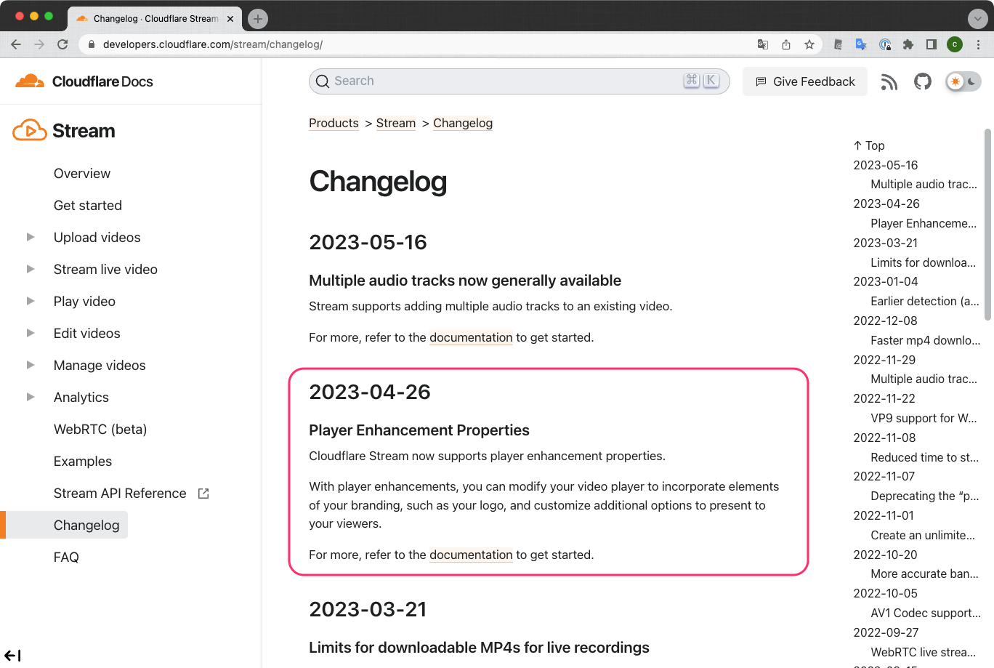Expand the Upload videos section
Screen dimensions: 994x668
pyautogui.click(x=30, y=237)
